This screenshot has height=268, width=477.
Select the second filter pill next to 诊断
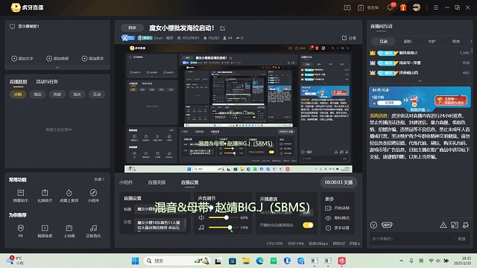(x=38, y=95)
